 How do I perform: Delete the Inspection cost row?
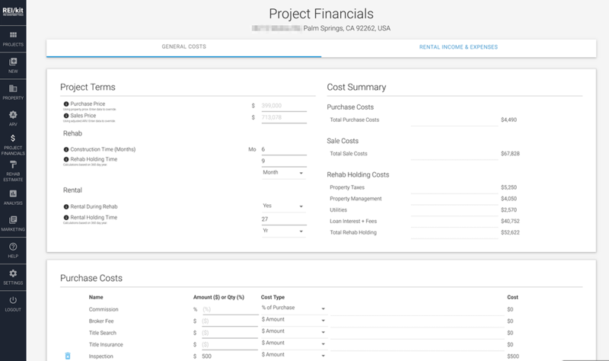pos(67,356)
